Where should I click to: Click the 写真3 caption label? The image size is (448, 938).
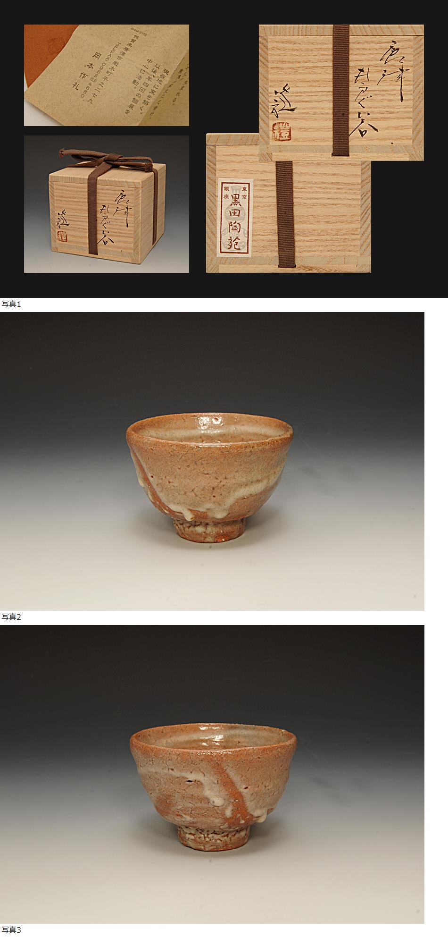tap(11, 930)
